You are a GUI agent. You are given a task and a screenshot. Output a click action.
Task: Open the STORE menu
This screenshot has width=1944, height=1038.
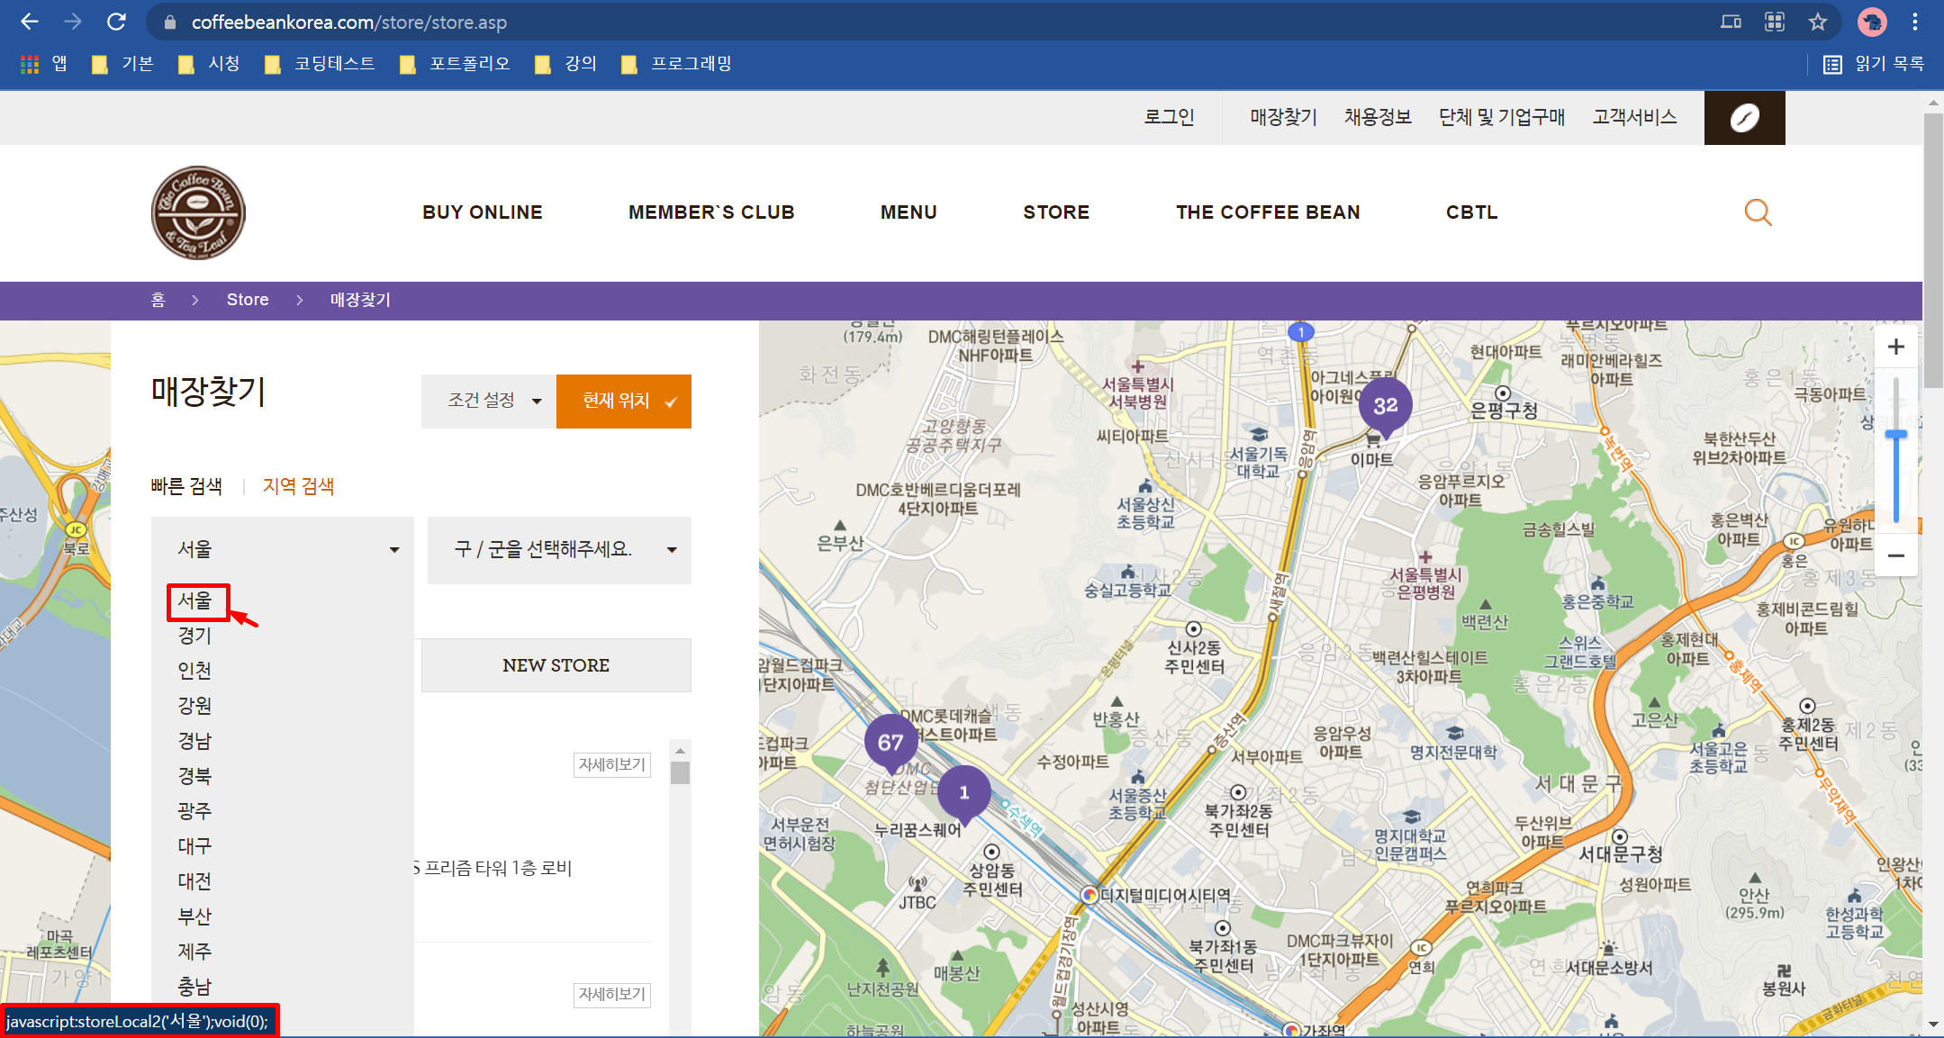(1055, 212)
